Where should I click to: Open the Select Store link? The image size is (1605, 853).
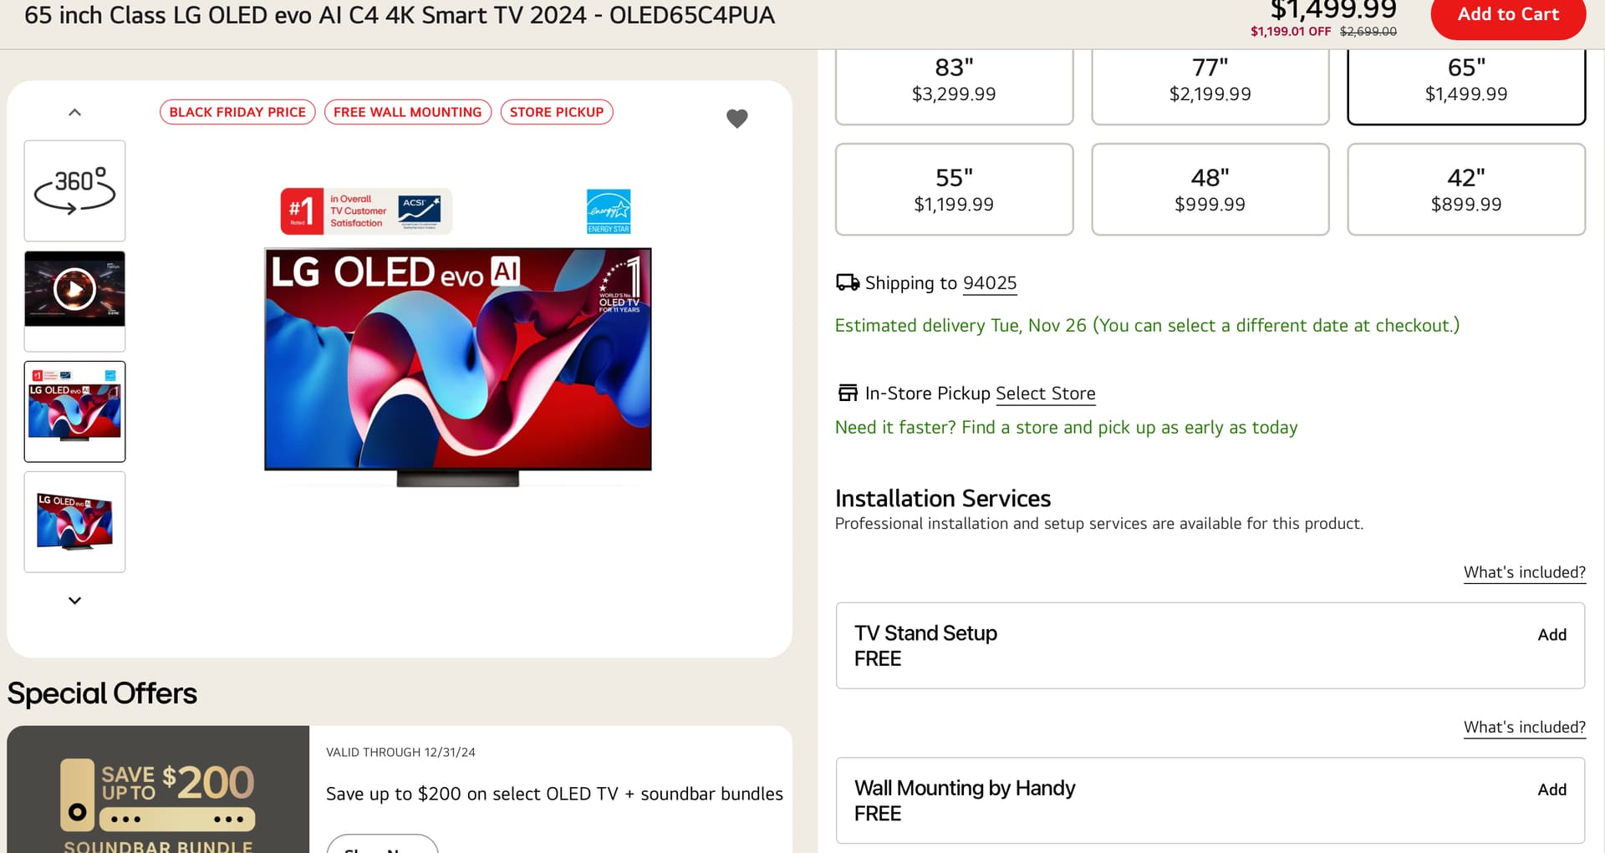point(1045,393)
